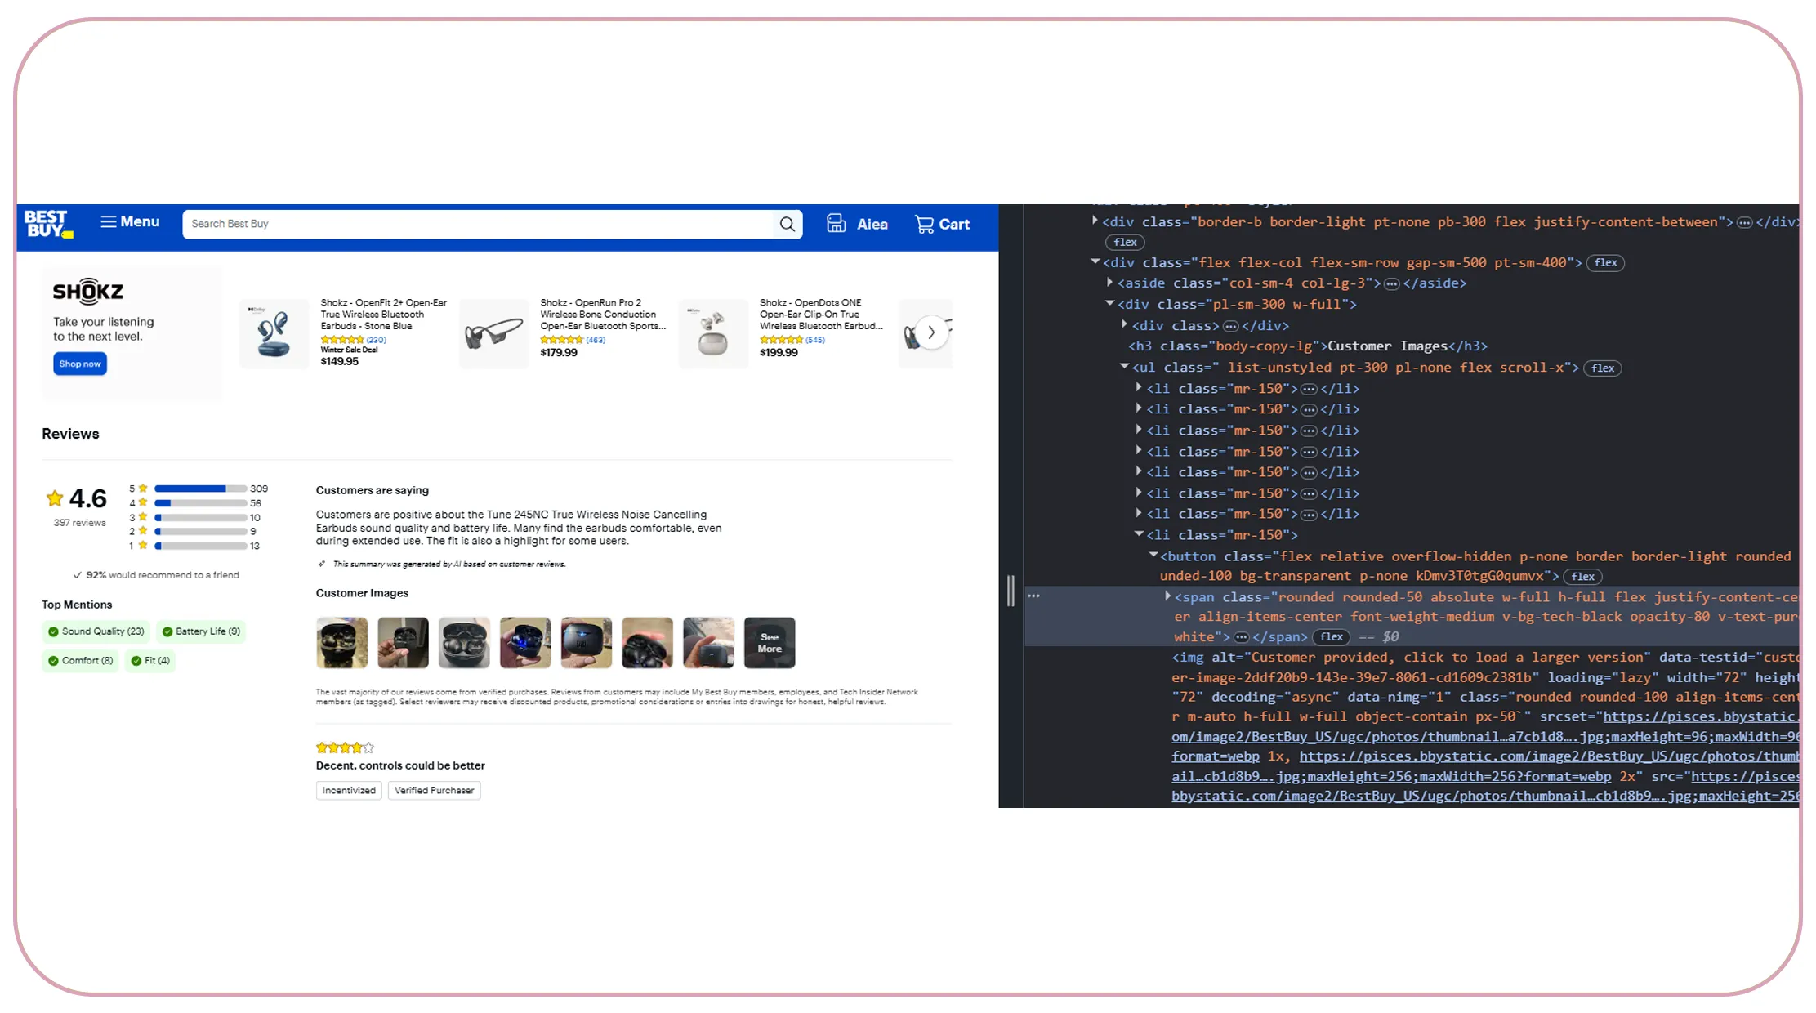
Task: Select the Battery Life top mention chip
Action: (x=201, y=631)
